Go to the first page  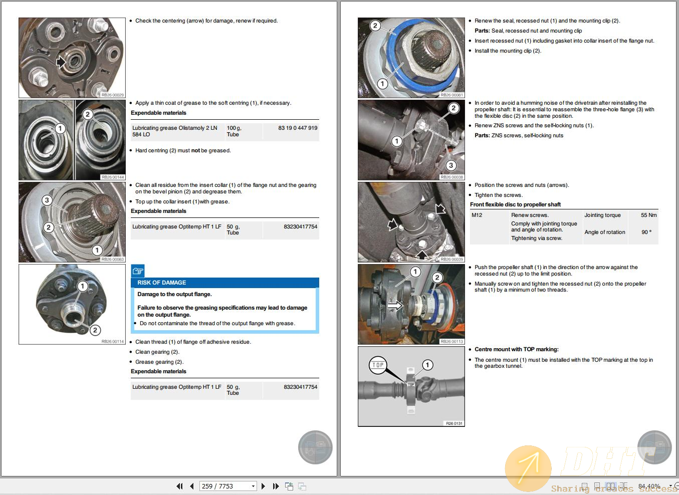pos(179,486)
